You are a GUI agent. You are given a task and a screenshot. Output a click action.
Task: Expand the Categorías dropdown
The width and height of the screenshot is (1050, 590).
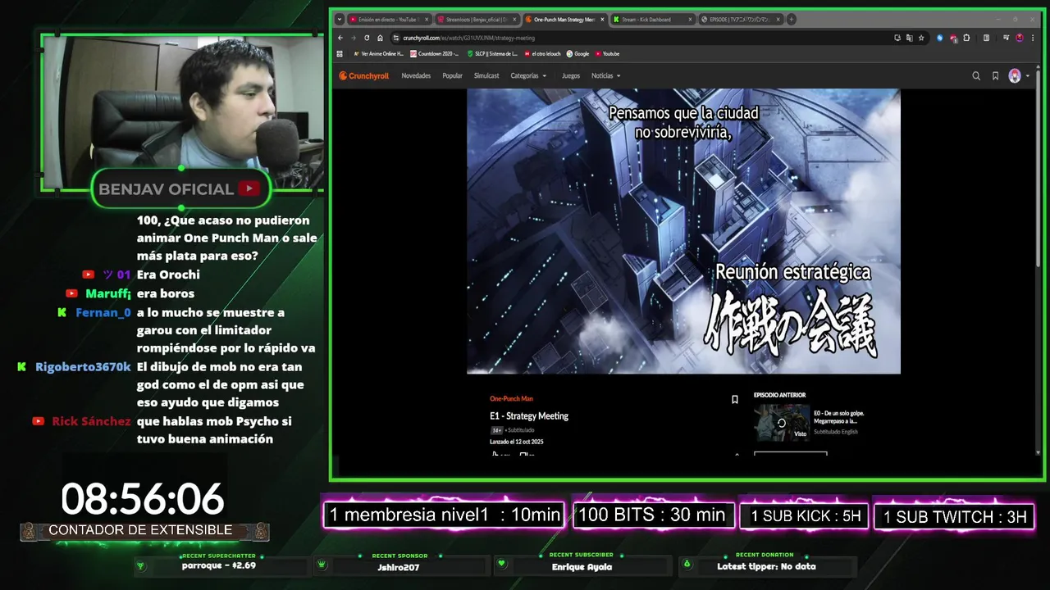click(x=528, y=75)
